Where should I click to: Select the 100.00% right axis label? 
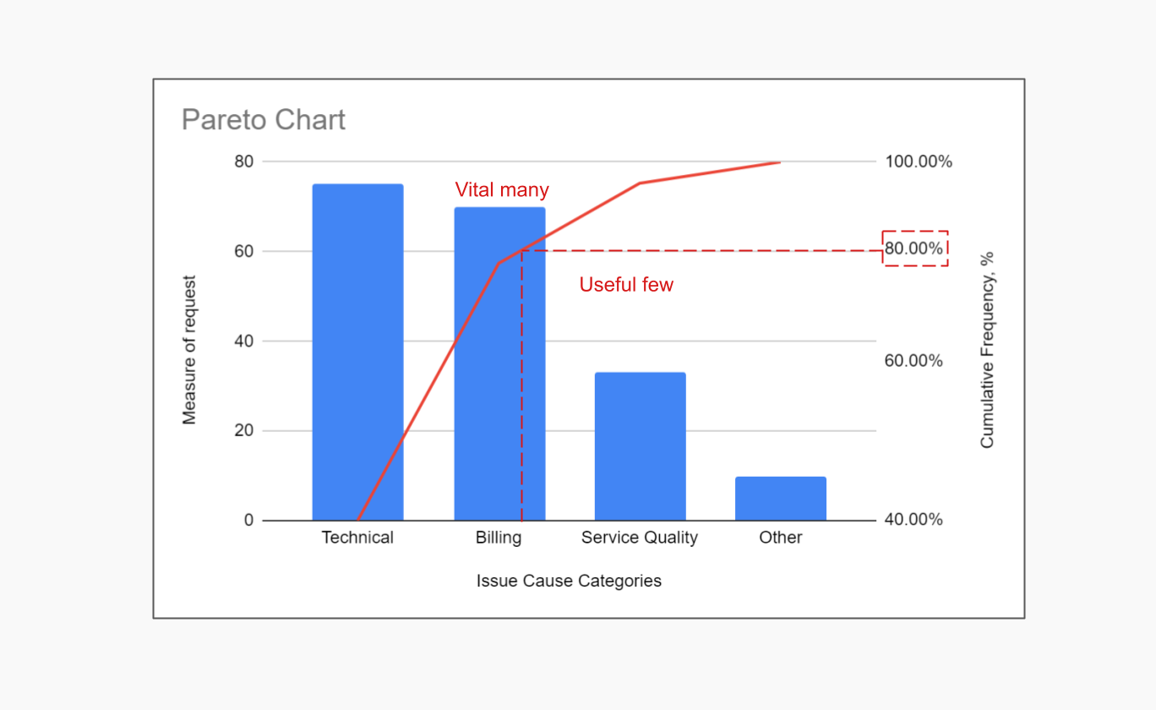919,161
